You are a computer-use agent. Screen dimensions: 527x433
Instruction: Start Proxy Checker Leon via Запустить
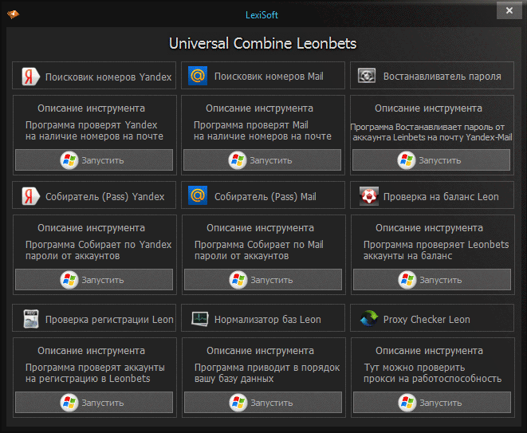click(432, 403)
